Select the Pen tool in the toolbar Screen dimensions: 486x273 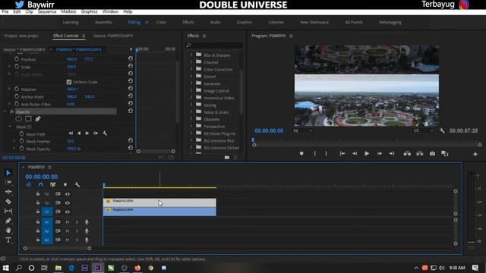tap(8, 221)
